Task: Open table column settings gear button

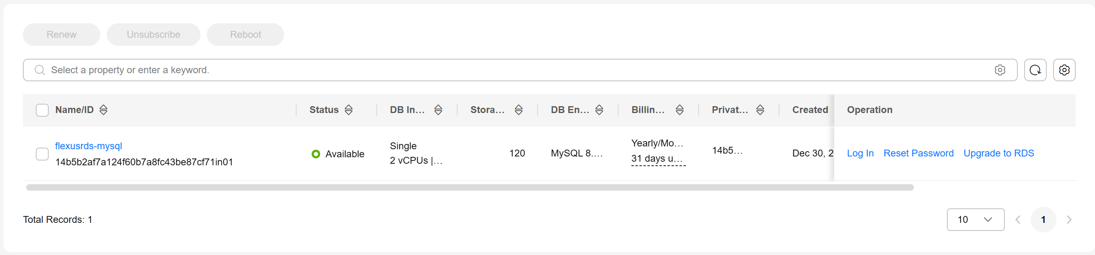Action: 1064,70
